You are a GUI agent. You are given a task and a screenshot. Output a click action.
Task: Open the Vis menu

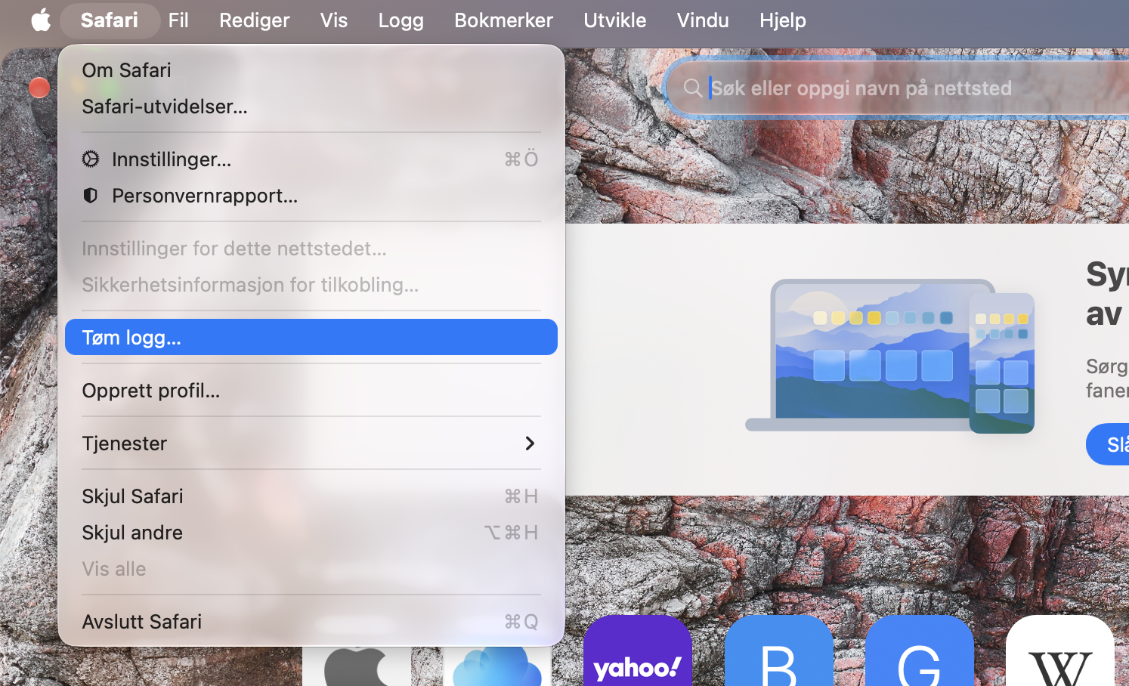pos(334,20)
